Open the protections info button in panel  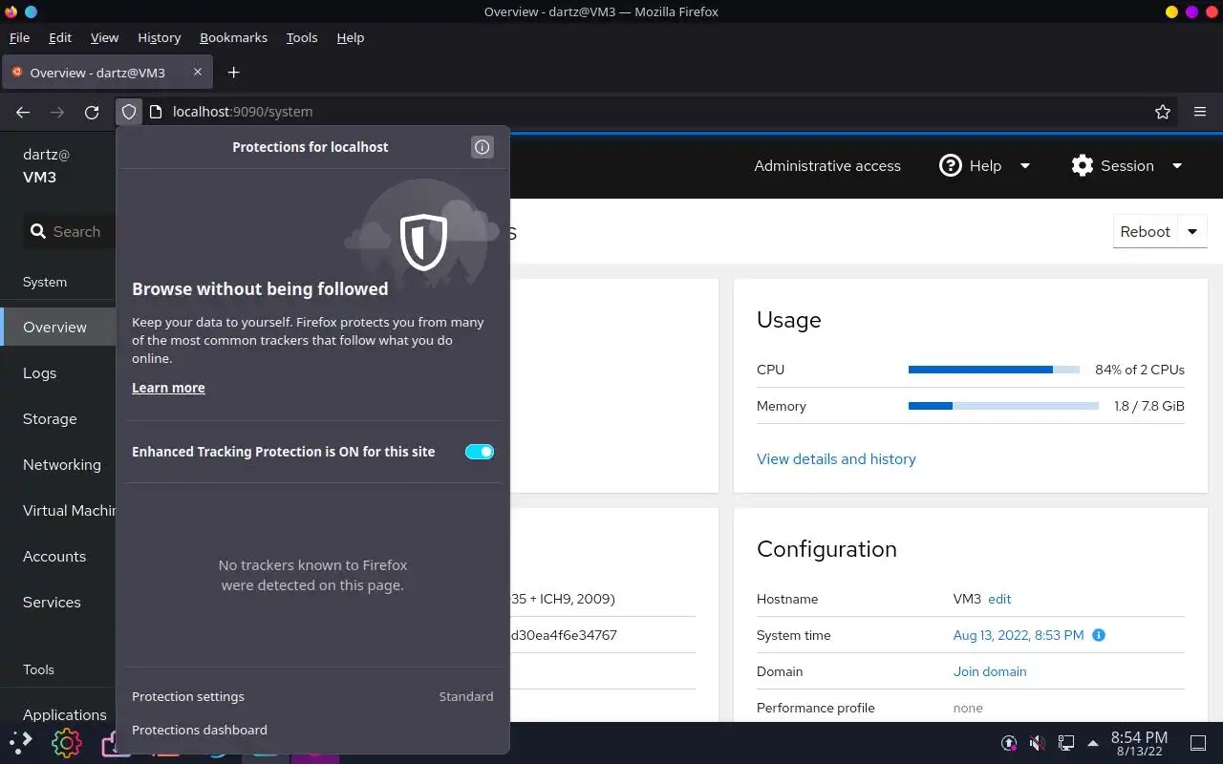point(483,147)
